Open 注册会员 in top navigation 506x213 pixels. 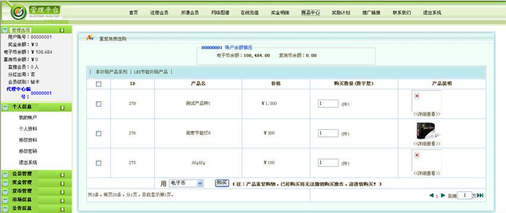[x=159, y=13]
